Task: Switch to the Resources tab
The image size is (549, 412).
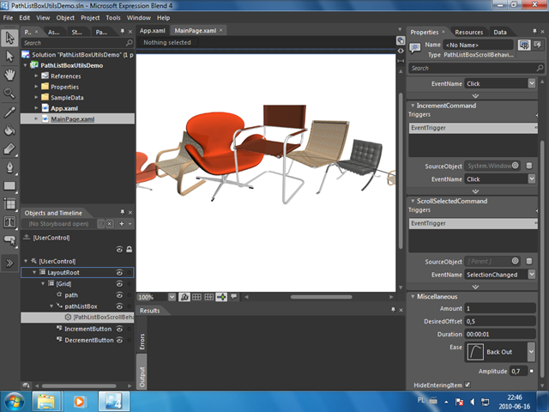Action: (469, 32)
